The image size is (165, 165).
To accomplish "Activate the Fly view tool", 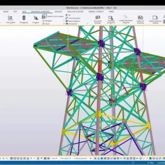I will point(68,15).
